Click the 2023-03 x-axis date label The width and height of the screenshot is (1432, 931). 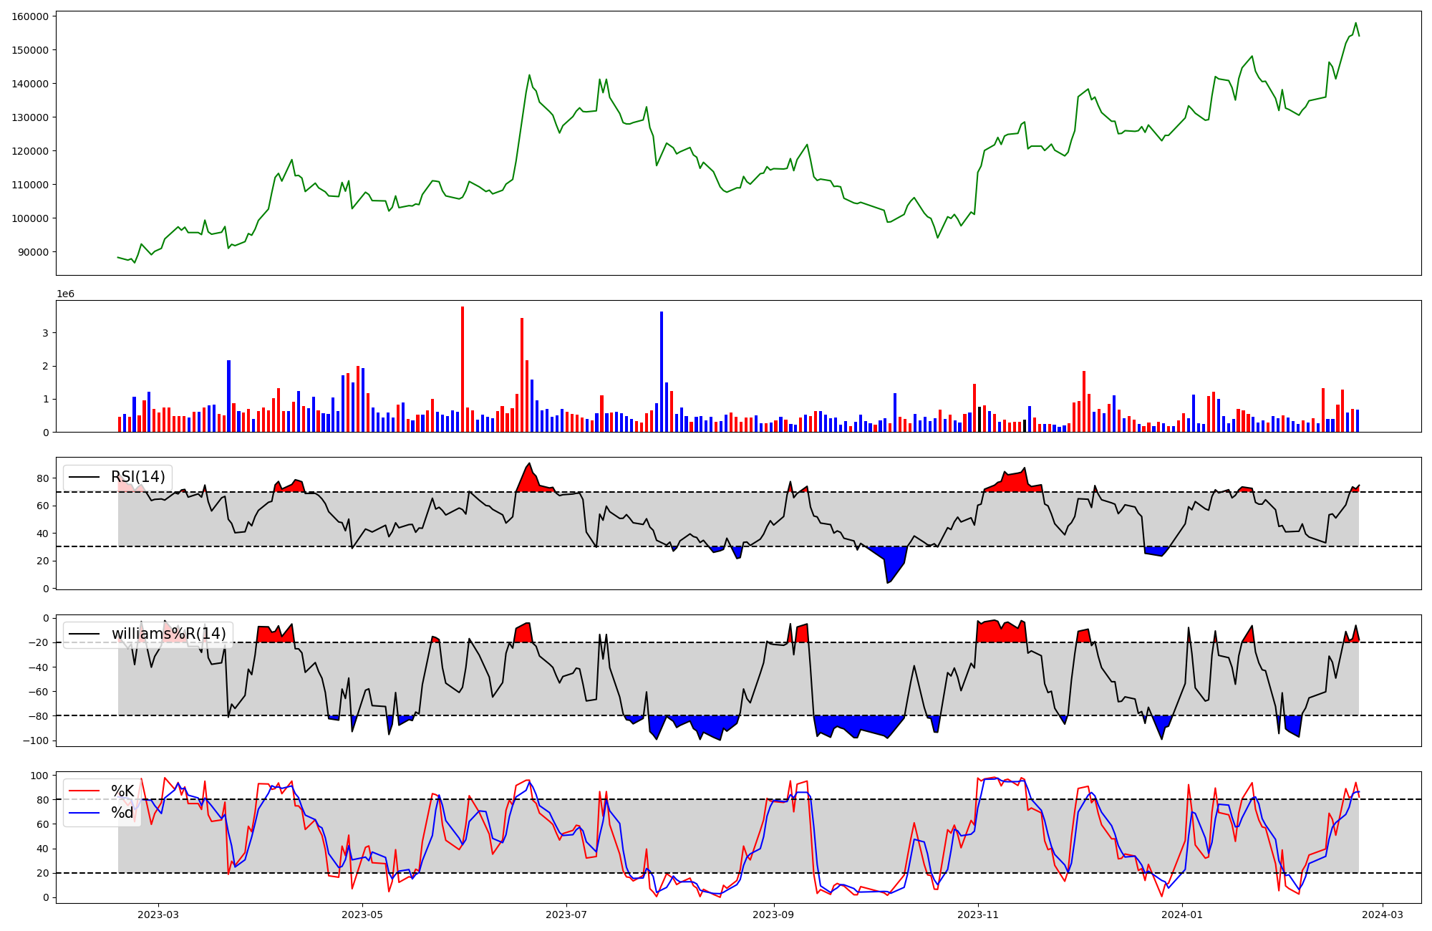(x=158, y=915)
